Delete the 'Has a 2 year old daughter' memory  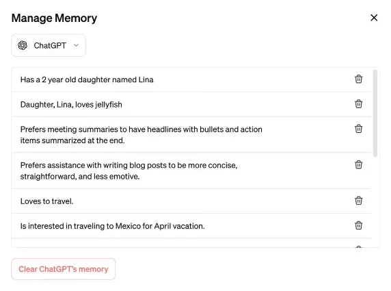point(358,79)
